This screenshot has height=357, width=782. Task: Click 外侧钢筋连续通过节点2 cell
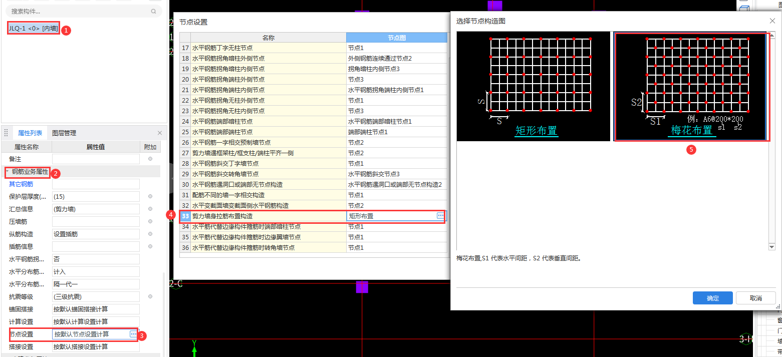(x=396, y=59)
